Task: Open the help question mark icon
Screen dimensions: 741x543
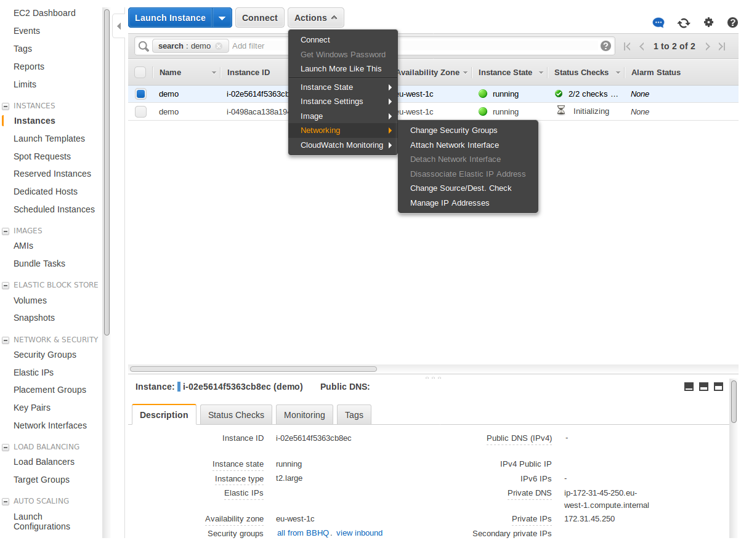Action: coord(732,23)
